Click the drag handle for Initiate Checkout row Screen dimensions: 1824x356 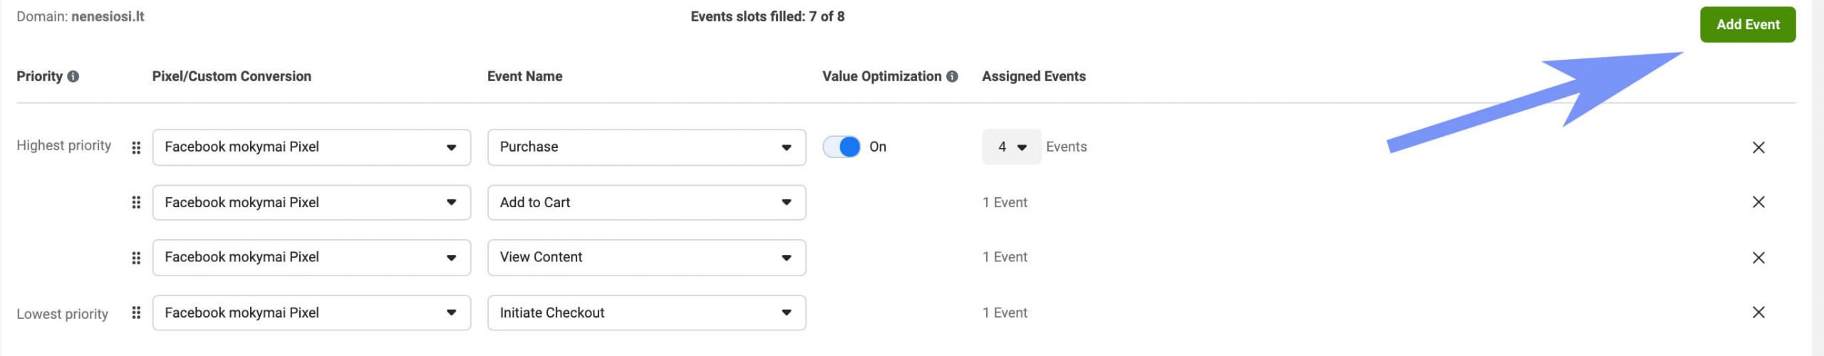(136, 313)
